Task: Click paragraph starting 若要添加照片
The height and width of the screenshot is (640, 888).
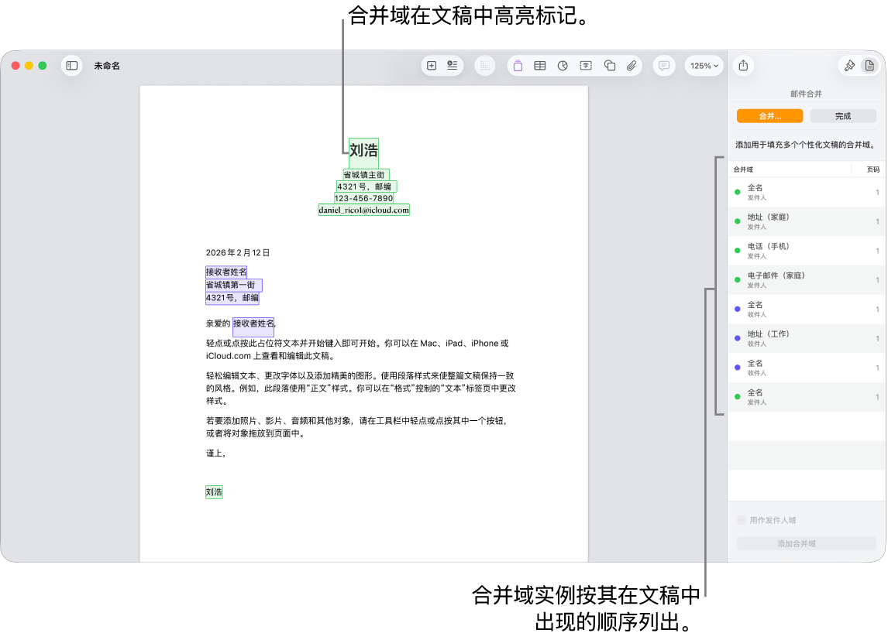Action: (357, 427)
